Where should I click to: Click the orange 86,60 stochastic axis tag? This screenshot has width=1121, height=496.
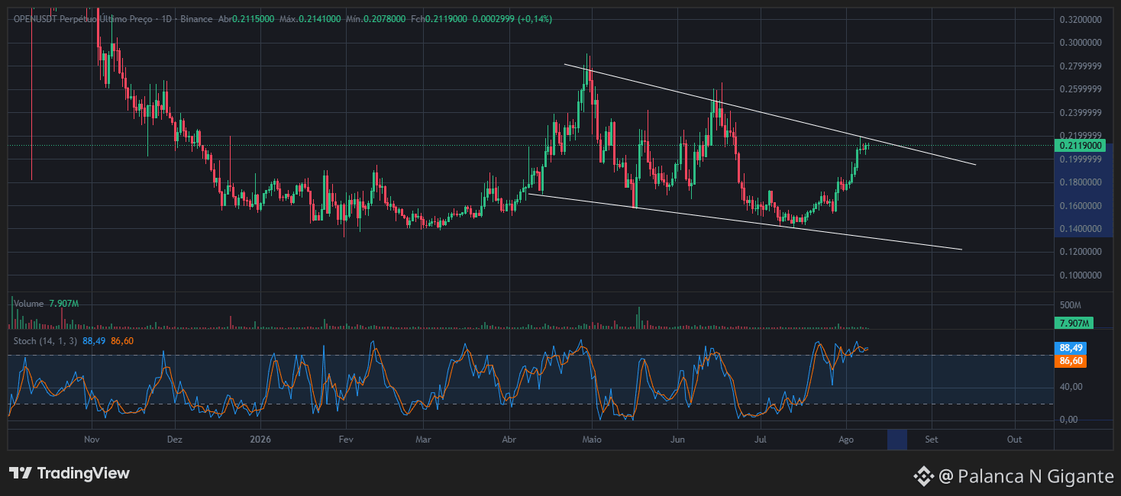pos(1071,361)
